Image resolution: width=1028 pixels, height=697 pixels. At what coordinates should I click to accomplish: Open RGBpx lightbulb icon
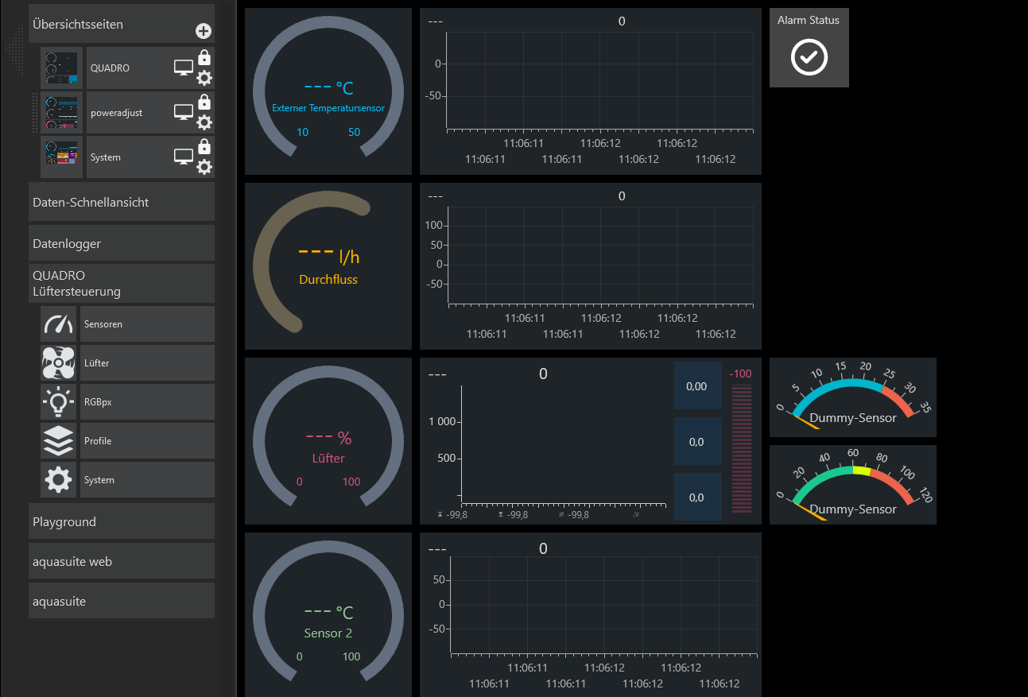click(58, 402)
